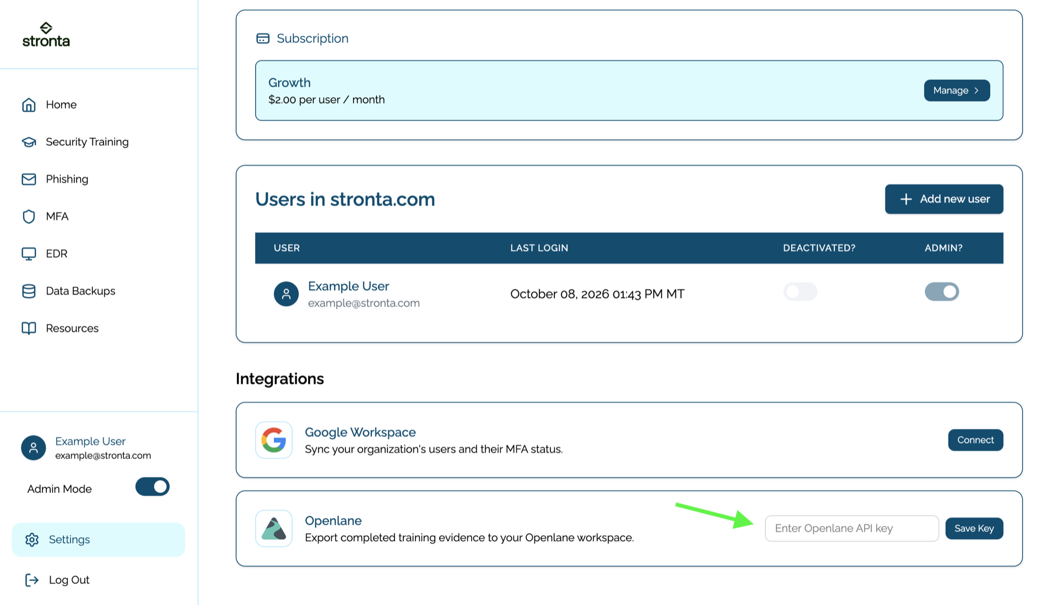The image size is (1058, 605).
Task: Click Add new user button
Action: pyautogui.click(x=944, y=199)
